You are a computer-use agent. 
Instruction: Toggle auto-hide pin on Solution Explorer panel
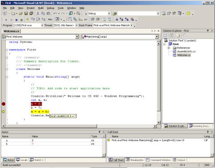208,31
